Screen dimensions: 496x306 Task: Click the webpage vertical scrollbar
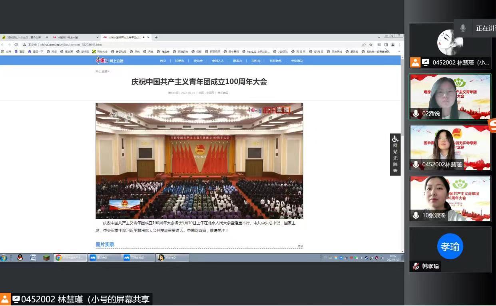tap(402, 154)
